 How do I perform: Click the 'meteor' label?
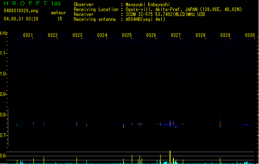coord(58,13)
